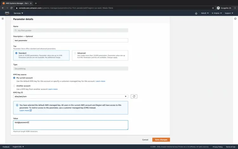Open Learn more link for current account
Image resolution: width=238 pixels, height=149 pixels.
100,81
